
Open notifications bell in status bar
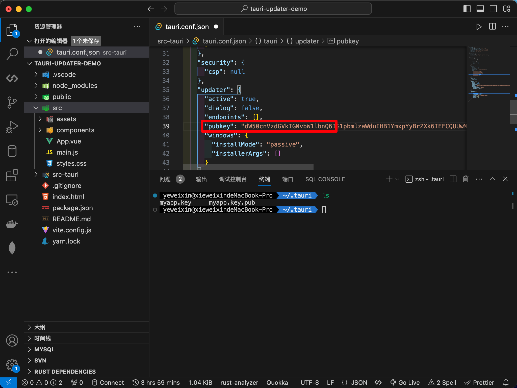(506, 382)
